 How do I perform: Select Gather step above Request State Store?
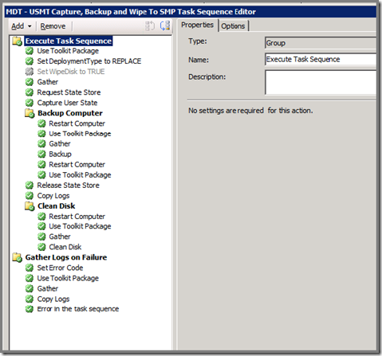pos(48,82)
